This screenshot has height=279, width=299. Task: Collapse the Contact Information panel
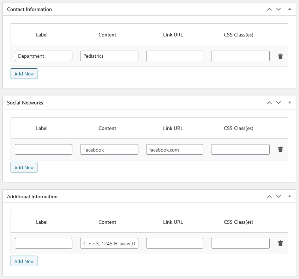tap(290, 9)
